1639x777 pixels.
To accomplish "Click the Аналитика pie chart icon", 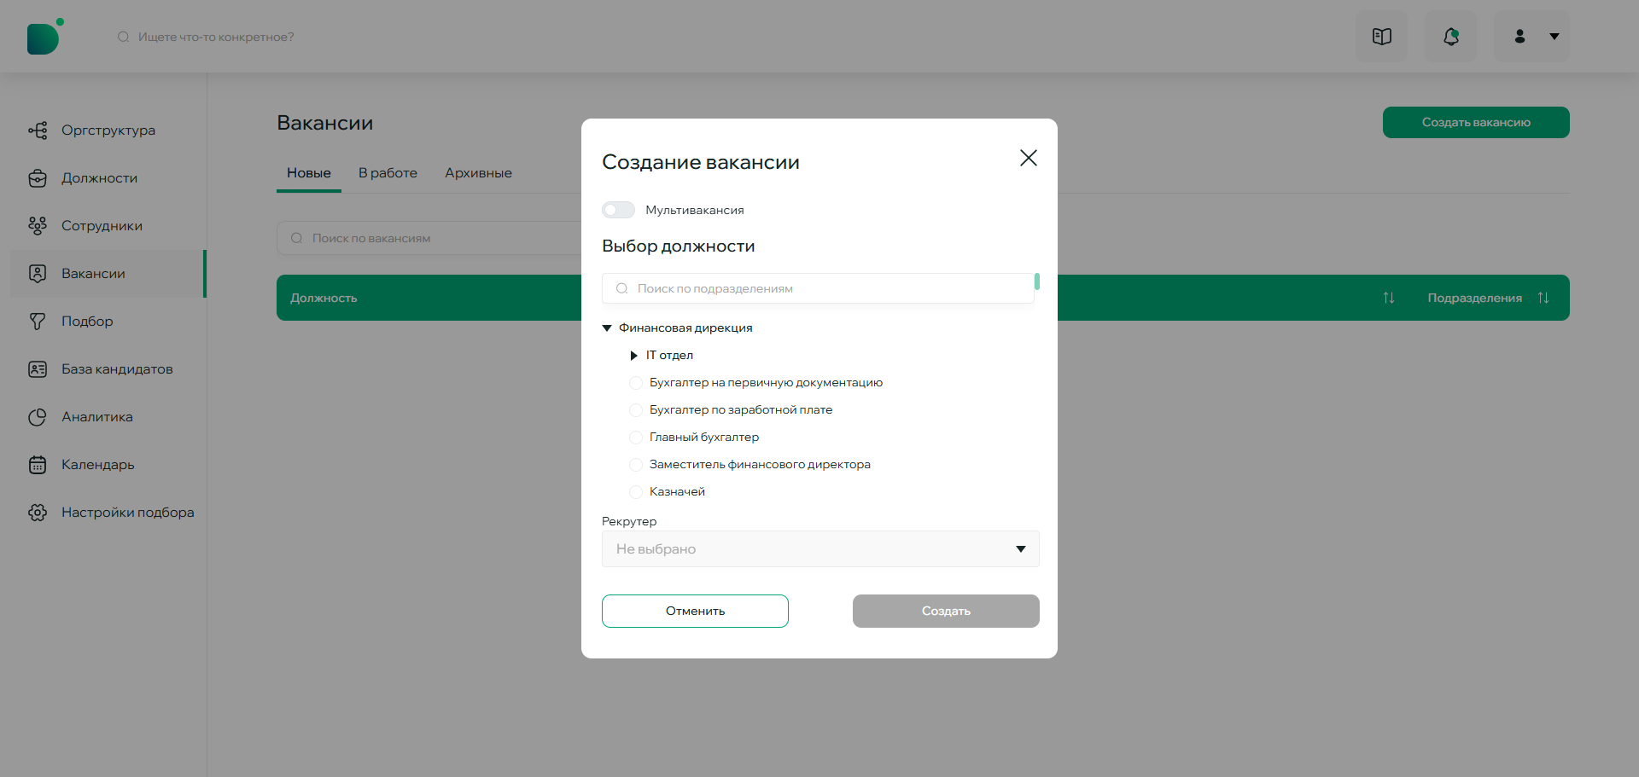I will (x=38, y=417).
